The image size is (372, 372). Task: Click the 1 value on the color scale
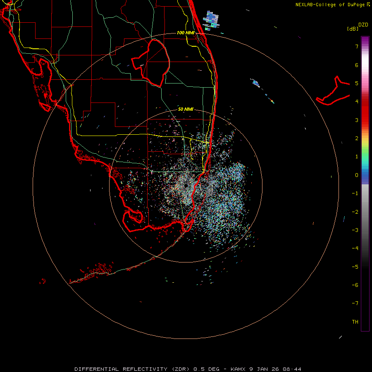click(357, 157)
